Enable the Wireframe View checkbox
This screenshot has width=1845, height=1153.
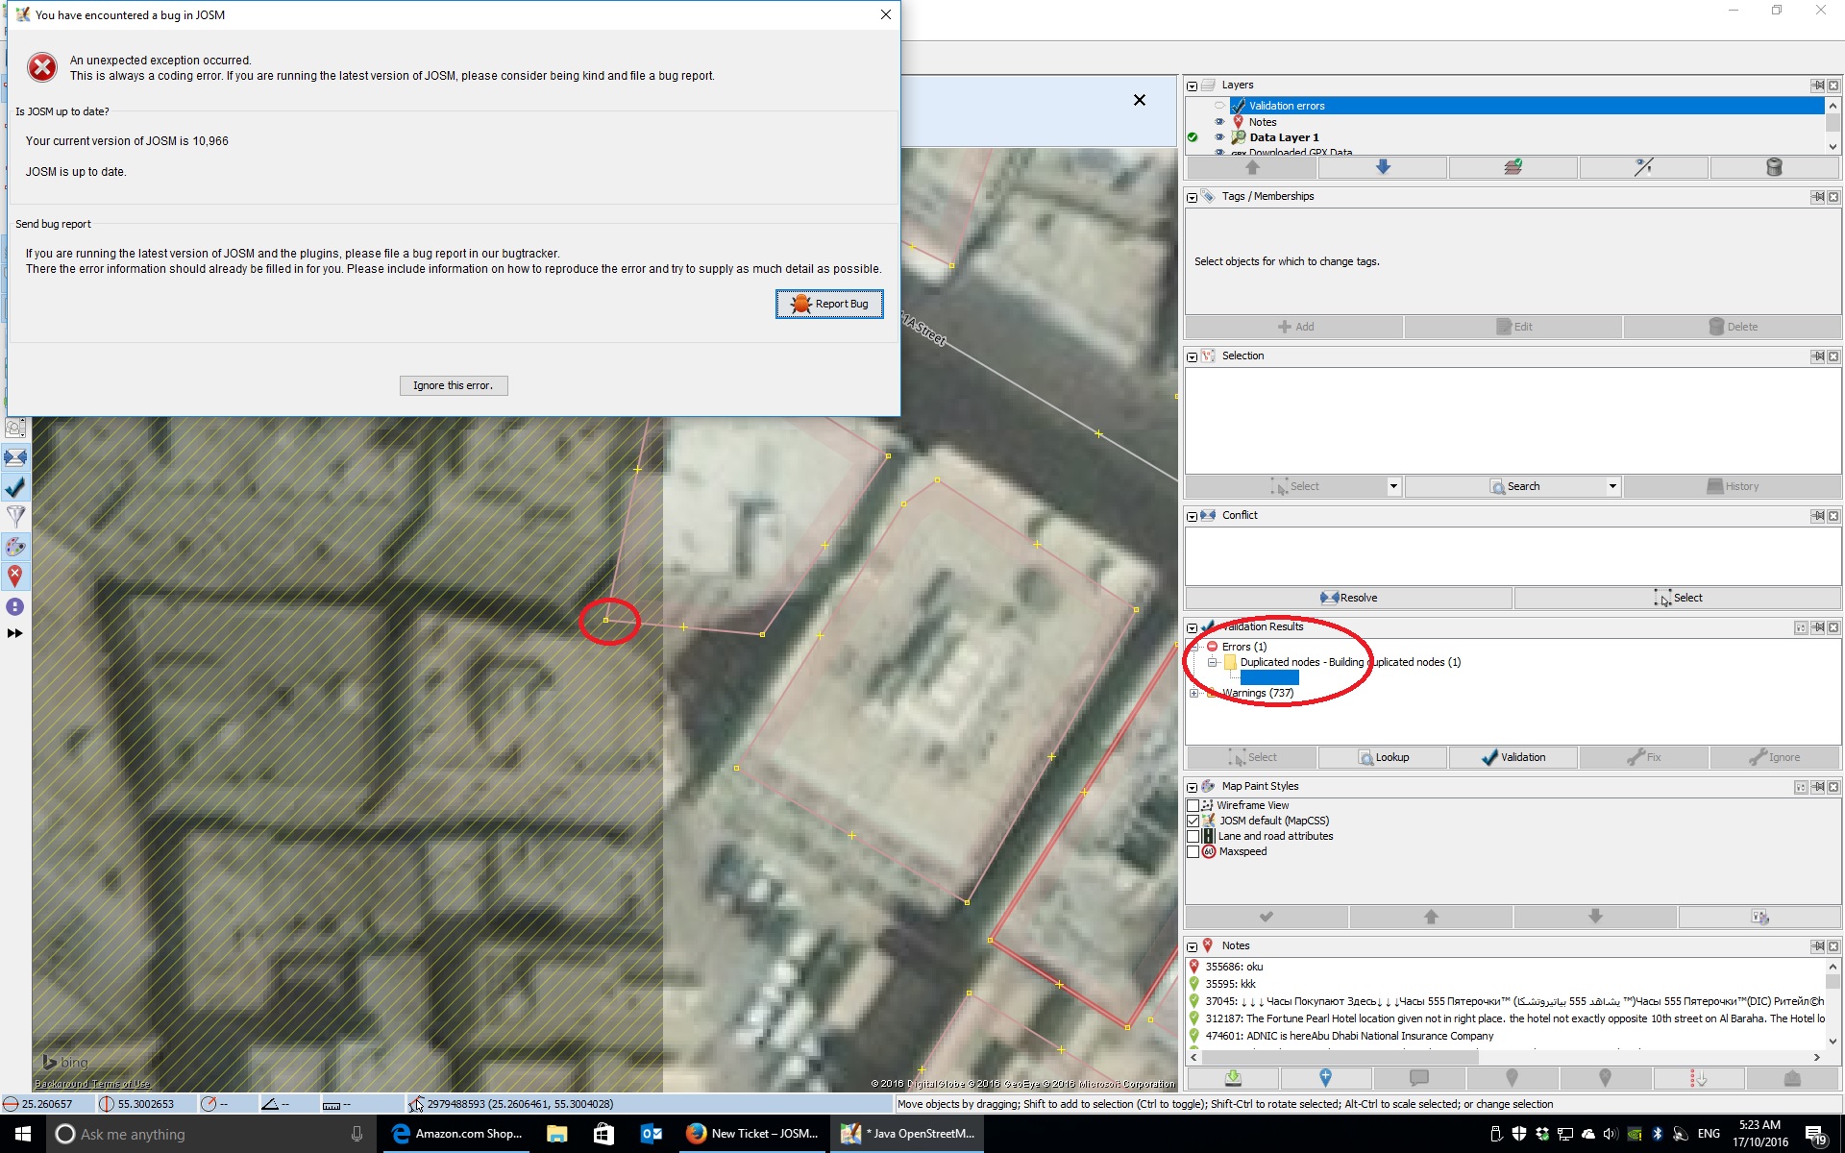click(x=1193, y=806)
